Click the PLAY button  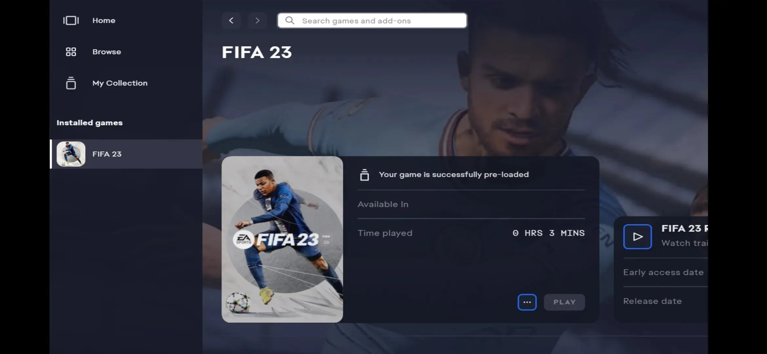click(x=564, y=302)
